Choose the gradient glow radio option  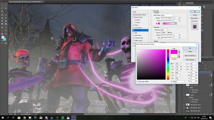162,24
